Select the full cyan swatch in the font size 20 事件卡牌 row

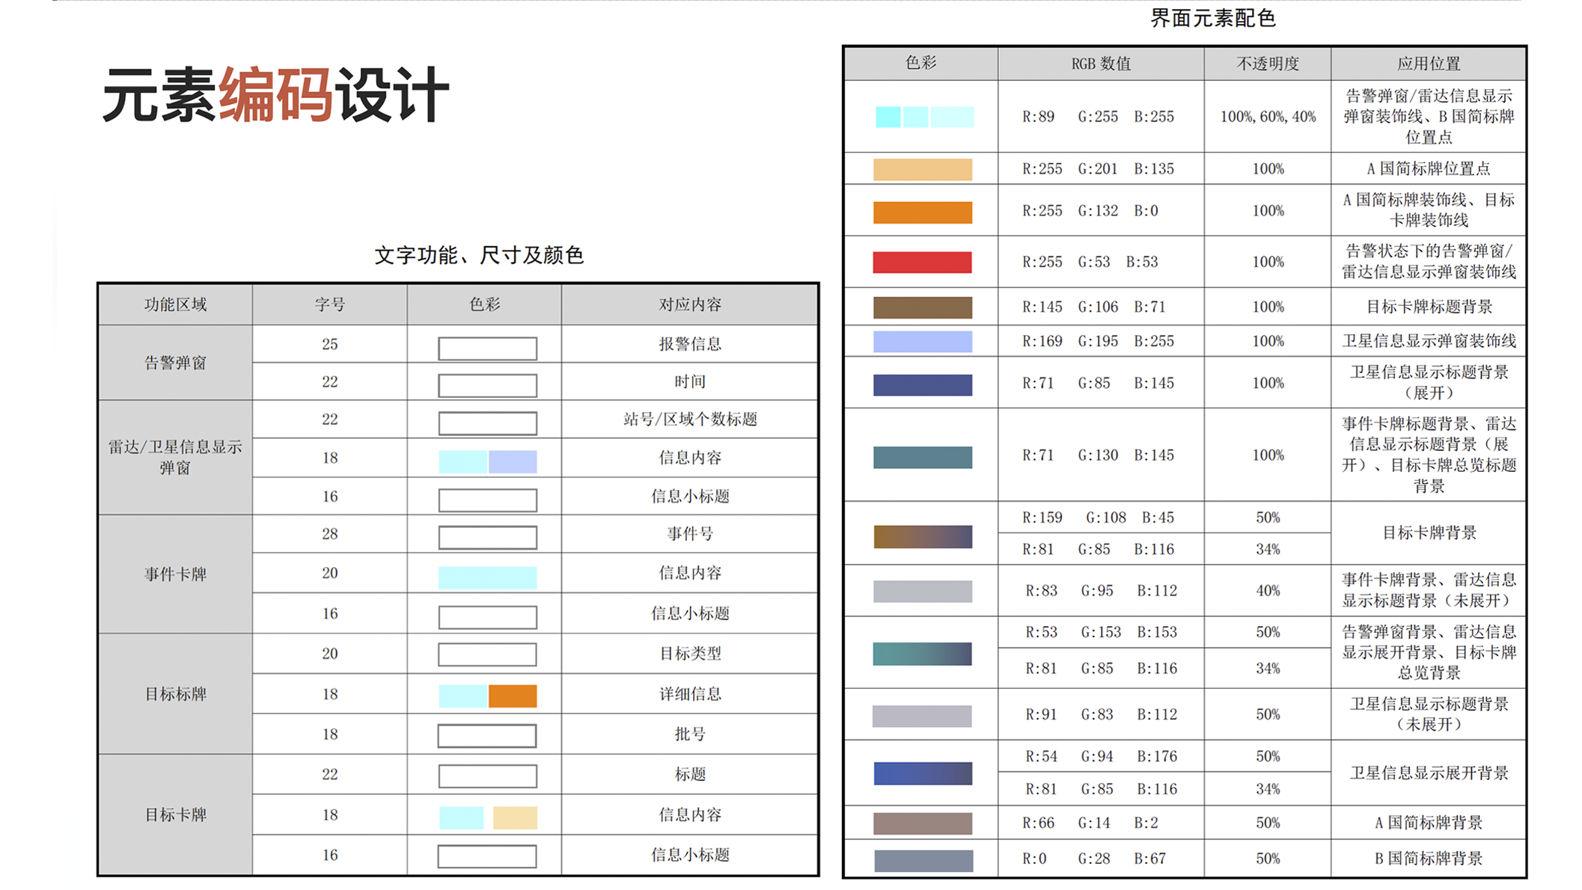click(487, 577)
